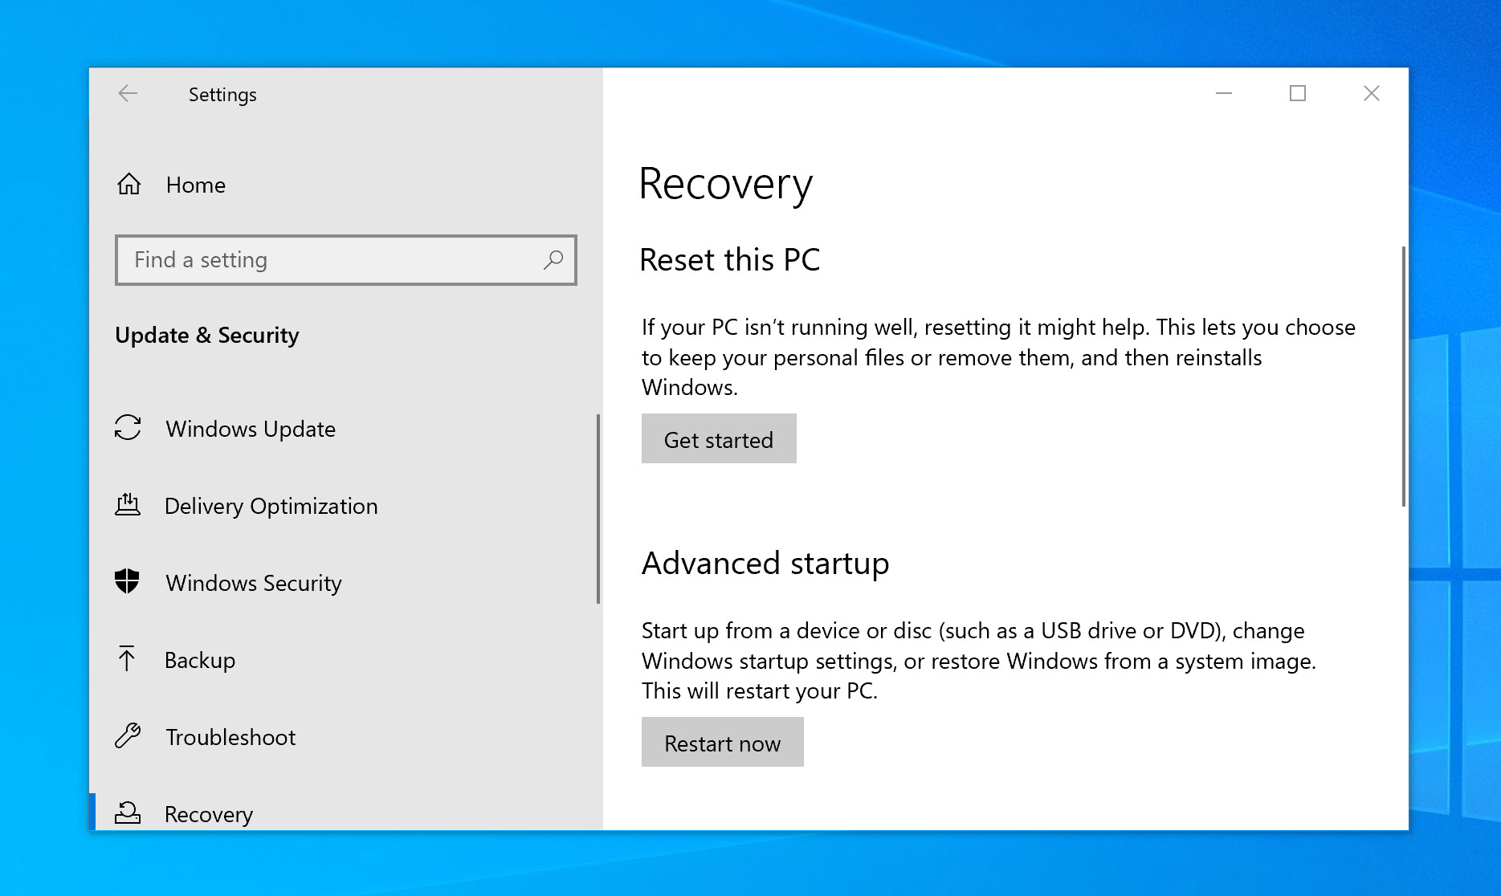Click the Find a setting field
The height and width of the screenshot is (896, 1501).
tap(346, 260)
